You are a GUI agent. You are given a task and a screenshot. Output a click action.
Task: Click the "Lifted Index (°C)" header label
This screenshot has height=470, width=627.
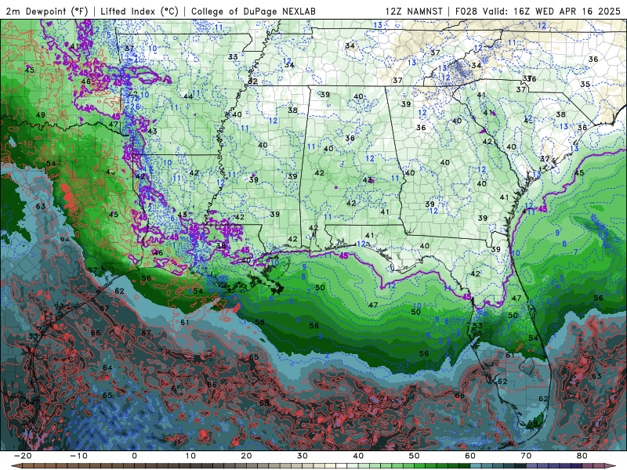pyautogui.click(x=140, y=11)
